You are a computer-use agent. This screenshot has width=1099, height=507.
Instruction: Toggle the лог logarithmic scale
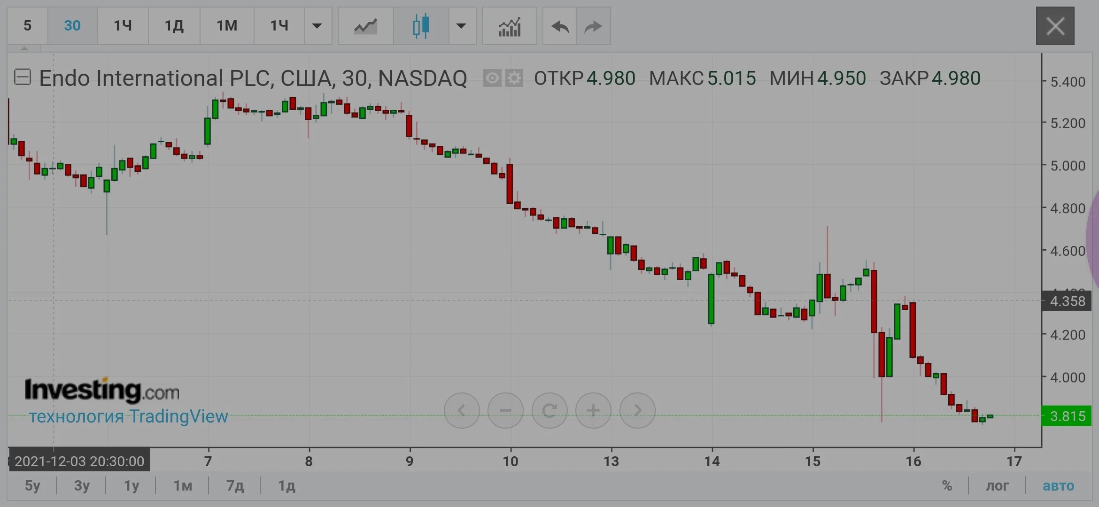tap(997, 485)
